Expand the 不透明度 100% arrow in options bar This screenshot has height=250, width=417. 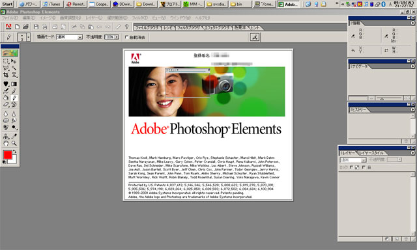pyautogui.click(x=117, y=37)
